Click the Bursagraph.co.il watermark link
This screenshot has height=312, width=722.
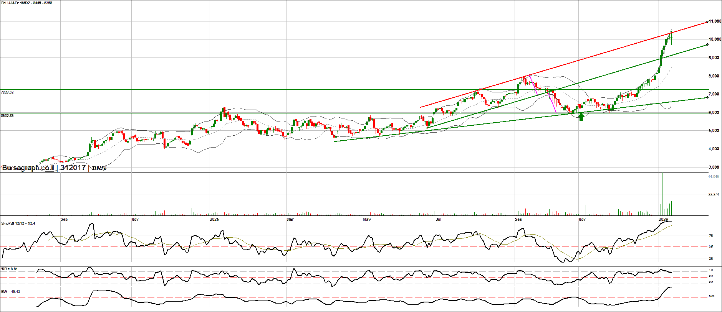28,168
